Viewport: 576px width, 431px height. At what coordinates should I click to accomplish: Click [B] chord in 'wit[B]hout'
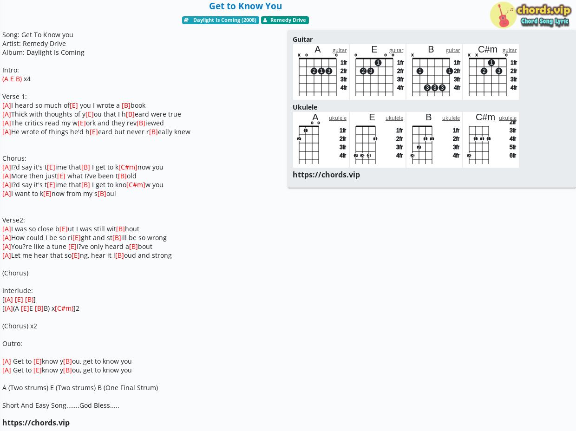pyautogui.click(x=120, y=229)
